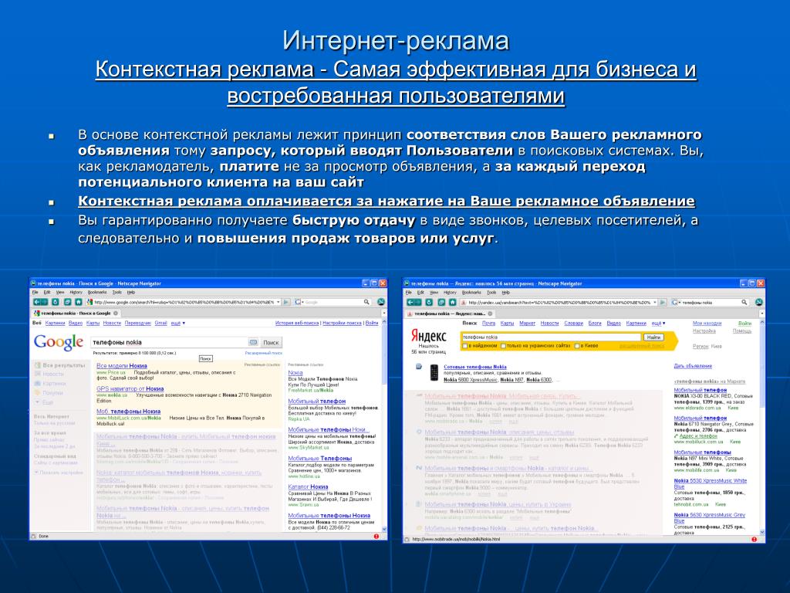Screen dimensions: 790x593
Task: Open the 'GPS навигатор от Нокиа' link
Action: coord(130,389)
